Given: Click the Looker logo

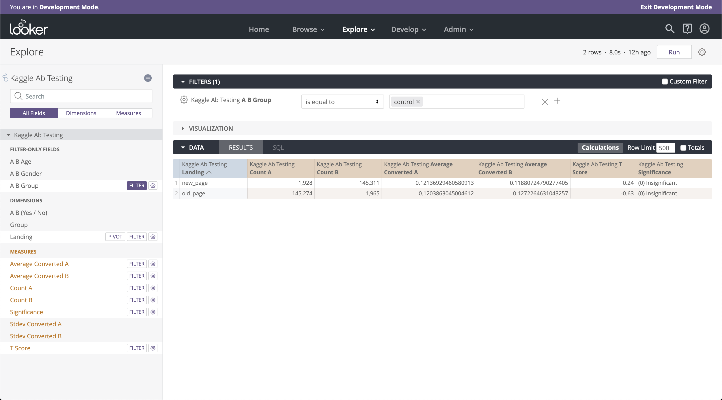Looking at the screenshot, I should (29, 27).
